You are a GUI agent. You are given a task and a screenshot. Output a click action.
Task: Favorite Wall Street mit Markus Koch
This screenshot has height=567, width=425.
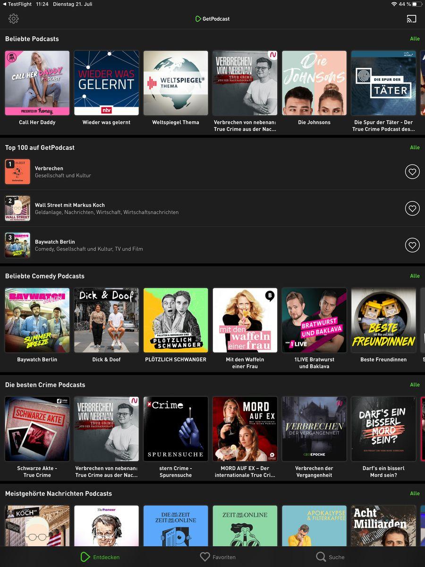(x=412, y=208)
